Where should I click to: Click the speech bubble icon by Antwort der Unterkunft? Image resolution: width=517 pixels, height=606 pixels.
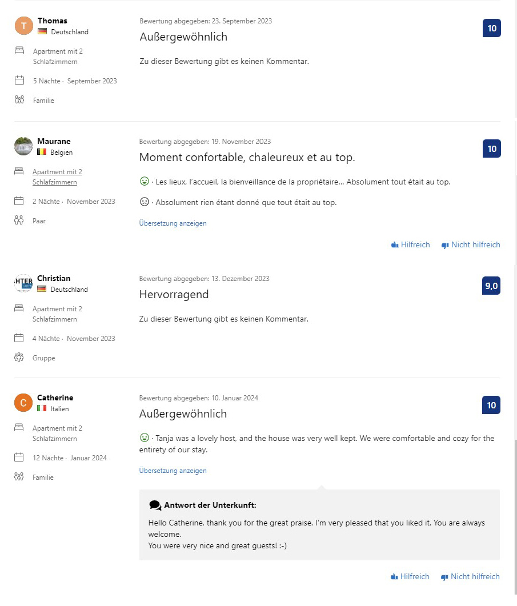[x=155, y=505]
